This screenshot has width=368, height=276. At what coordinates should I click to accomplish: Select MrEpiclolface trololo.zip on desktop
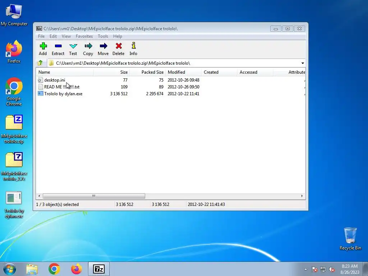tap(14, 129)
